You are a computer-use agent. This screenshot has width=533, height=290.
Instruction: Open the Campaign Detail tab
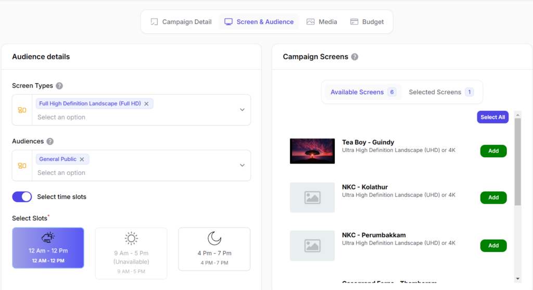pos(181,22)
